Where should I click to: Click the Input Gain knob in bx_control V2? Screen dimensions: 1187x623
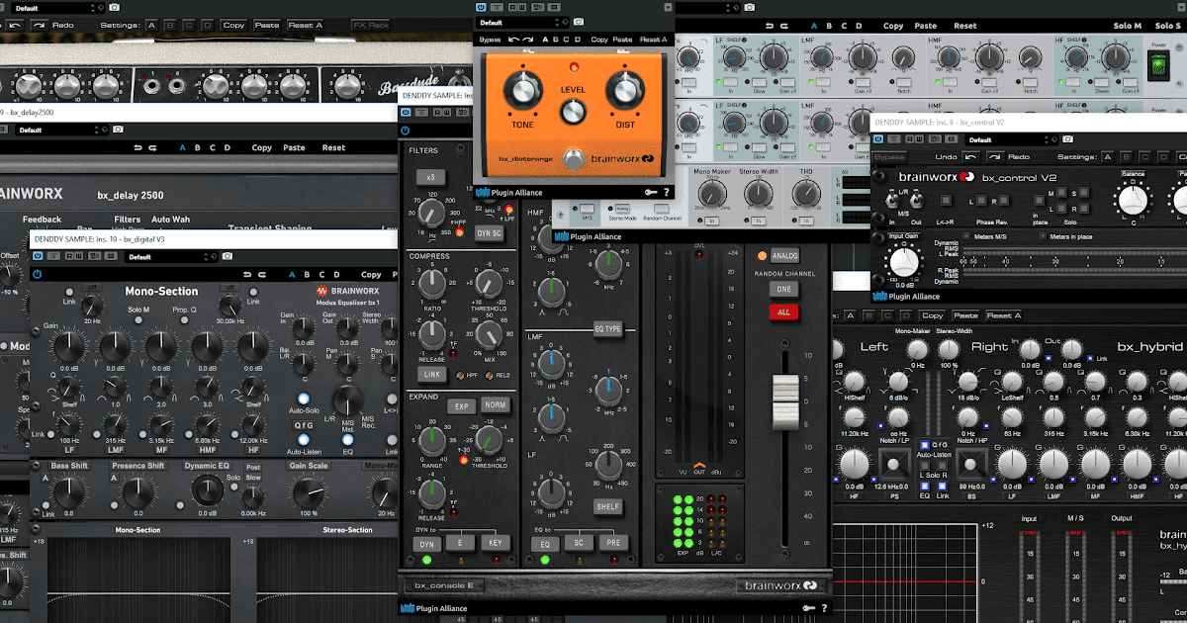click(x=903, y=261)
